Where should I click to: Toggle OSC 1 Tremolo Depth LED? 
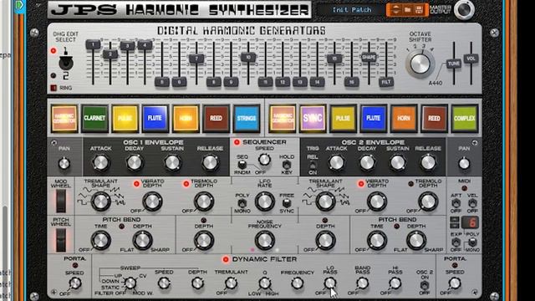tap(186, 184)
